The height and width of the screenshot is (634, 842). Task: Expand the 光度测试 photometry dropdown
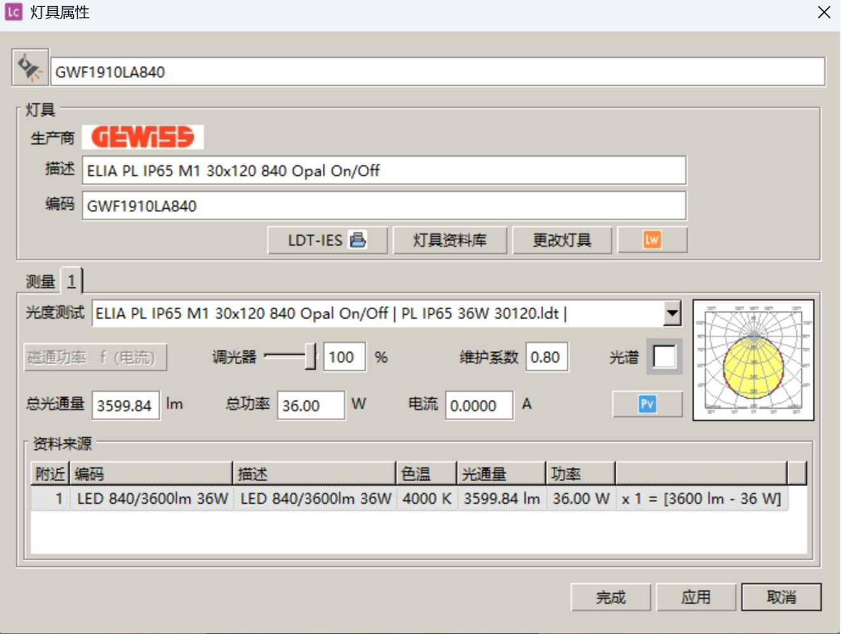[x=672, y=314]
